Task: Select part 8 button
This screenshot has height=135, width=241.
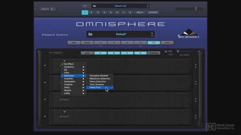Action: 130,12
